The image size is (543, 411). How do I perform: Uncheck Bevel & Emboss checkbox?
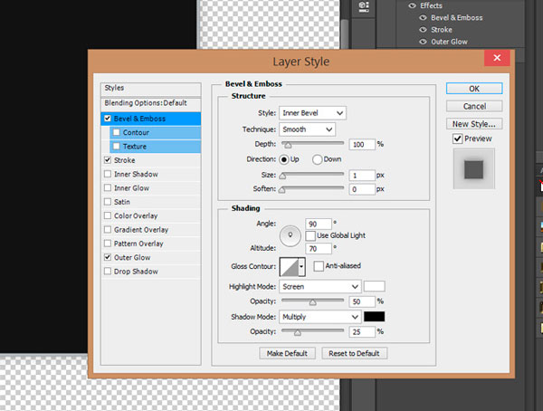click(x=108, y=119)
